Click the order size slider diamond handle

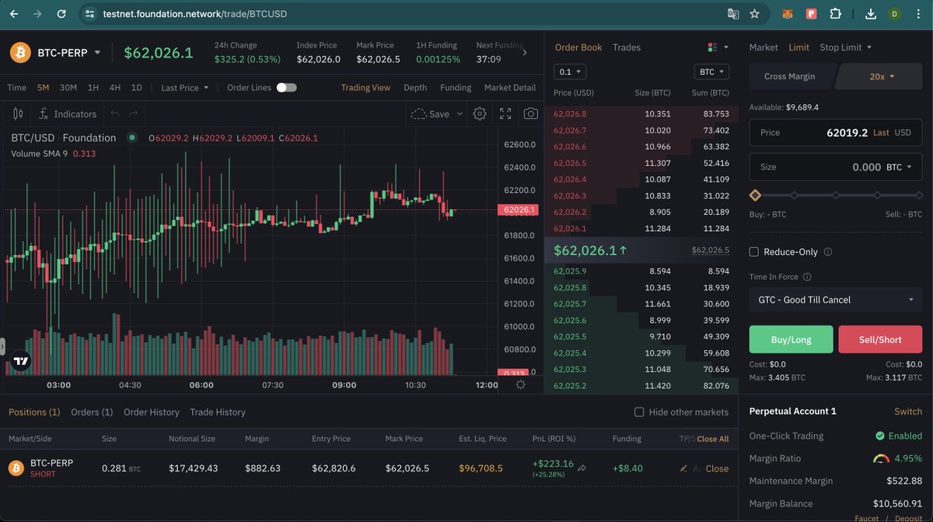coord(755,195)
